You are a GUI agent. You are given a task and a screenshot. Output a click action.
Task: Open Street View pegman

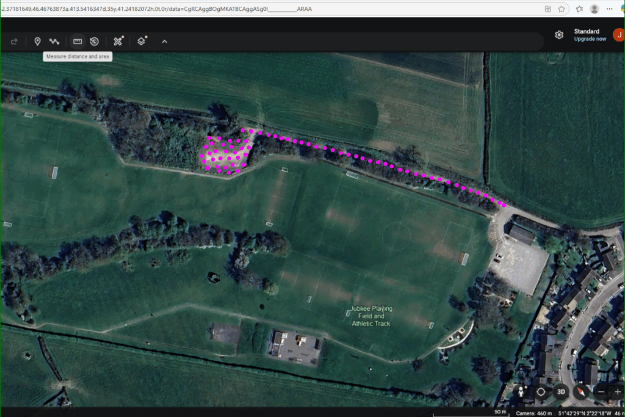coord(521,392)
